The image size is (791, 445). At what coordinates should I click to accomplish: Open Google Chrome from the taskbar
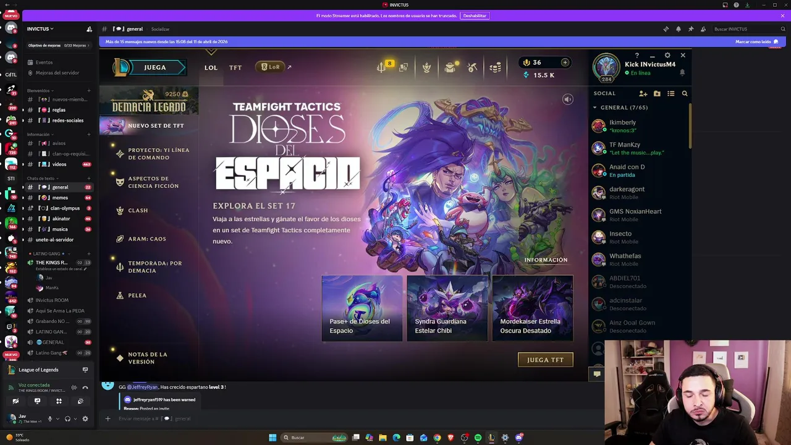tap(437, 438)
